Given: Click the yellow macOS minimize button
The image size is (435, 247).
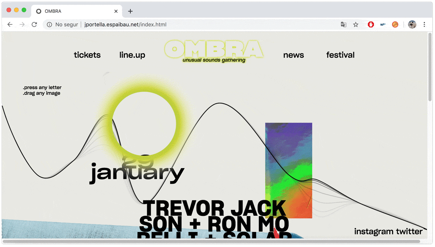Looking at the screenshot, I should (16, 10).
